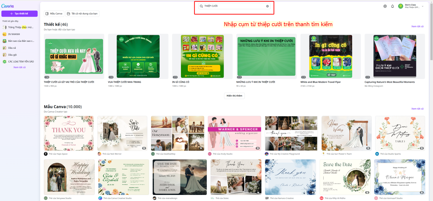Screen dimensions: 433x201
Task: Click Sun Flower's Team creator avatar
Action: pos(323,154)
